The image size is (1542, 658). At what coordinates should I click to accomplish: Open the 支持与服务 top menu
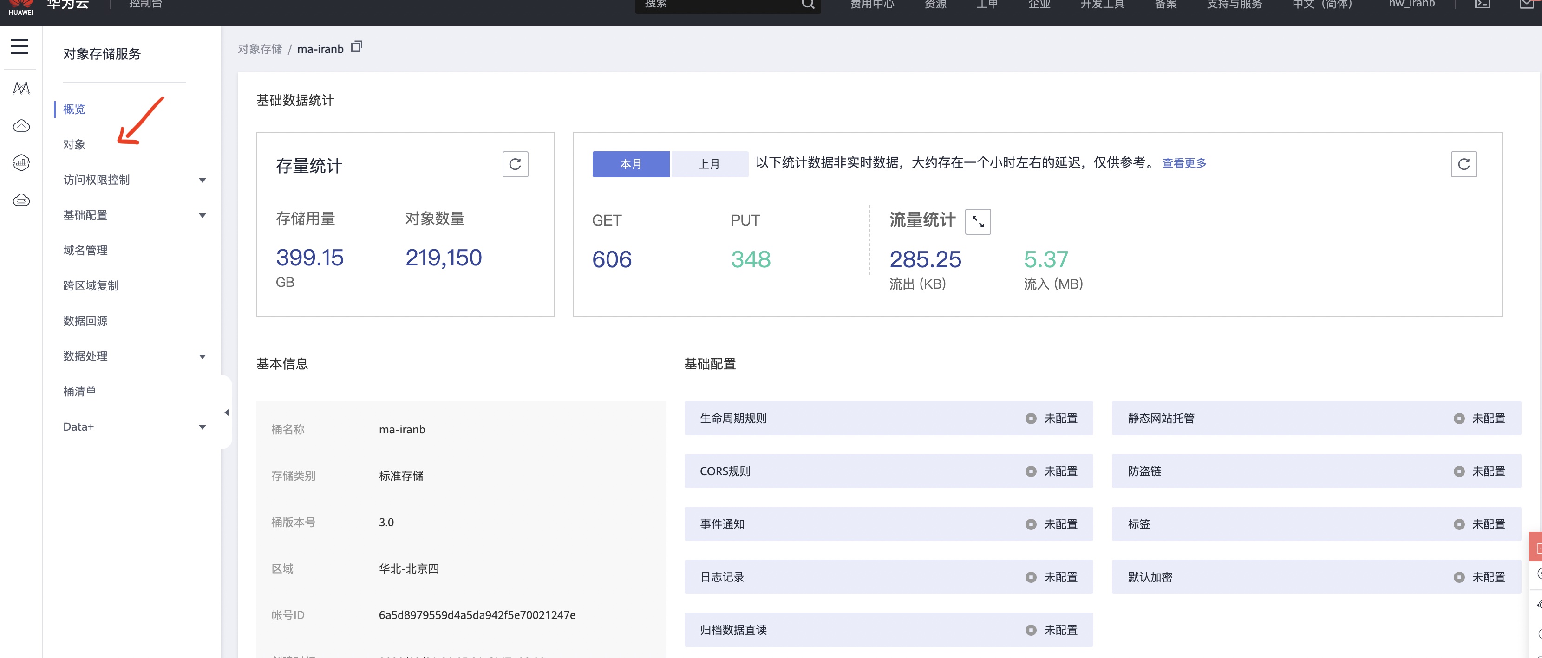click(1235, 4)
